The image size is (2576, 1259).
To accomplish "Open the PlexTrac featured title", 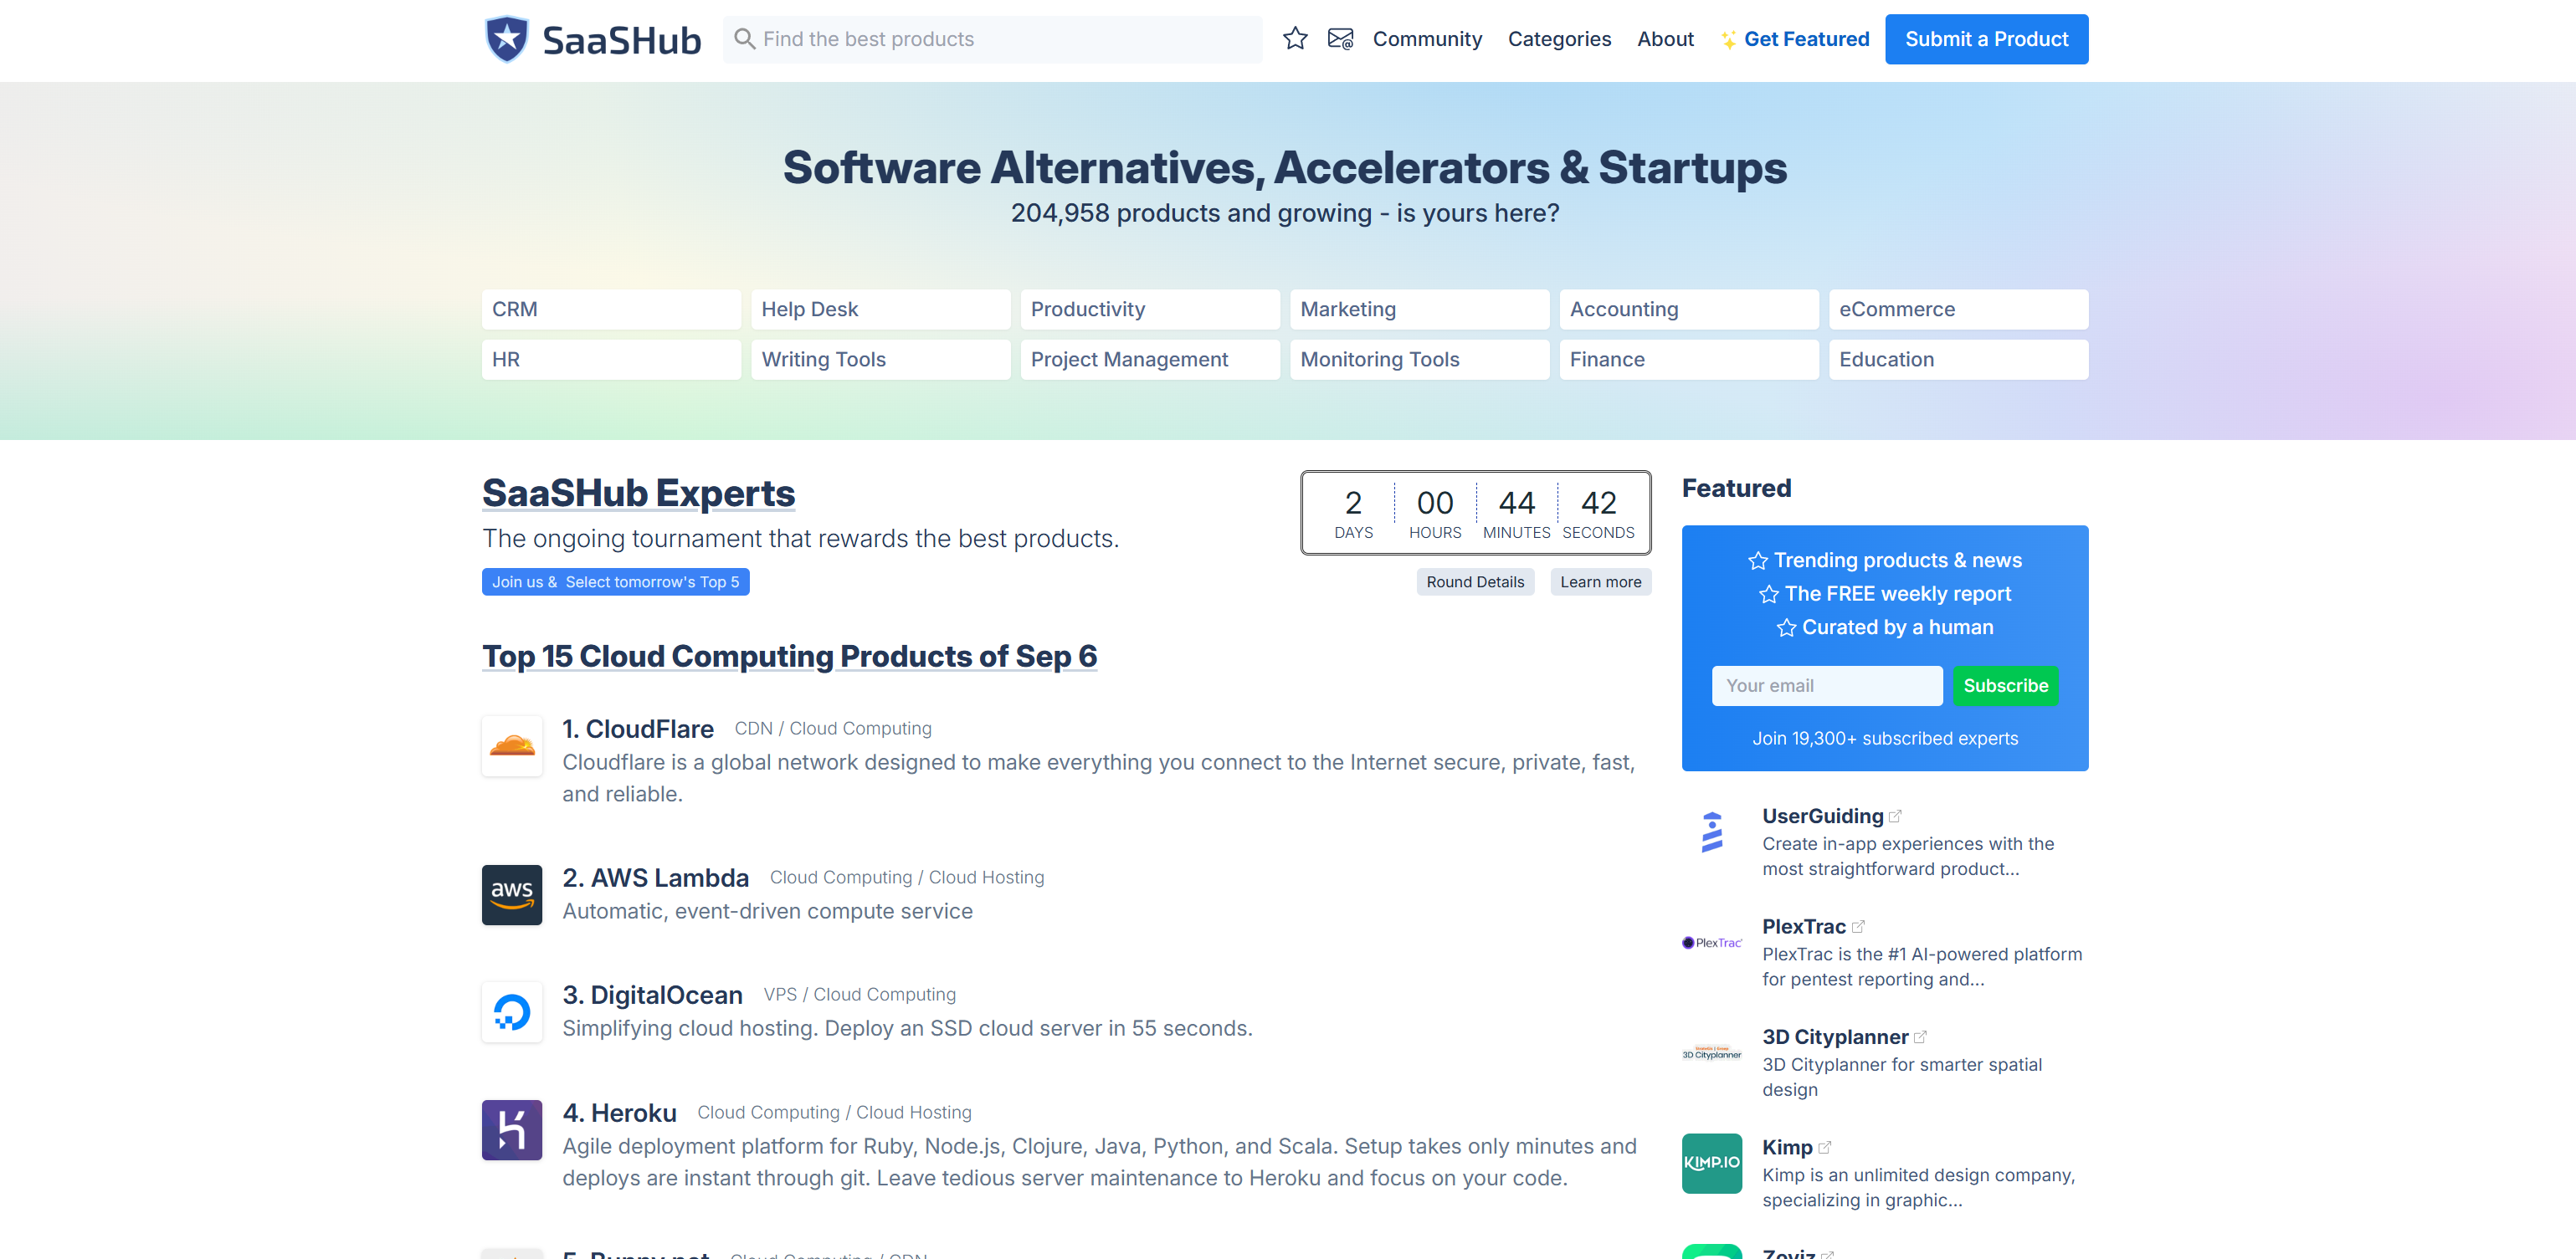I will tap(1803, 926).
